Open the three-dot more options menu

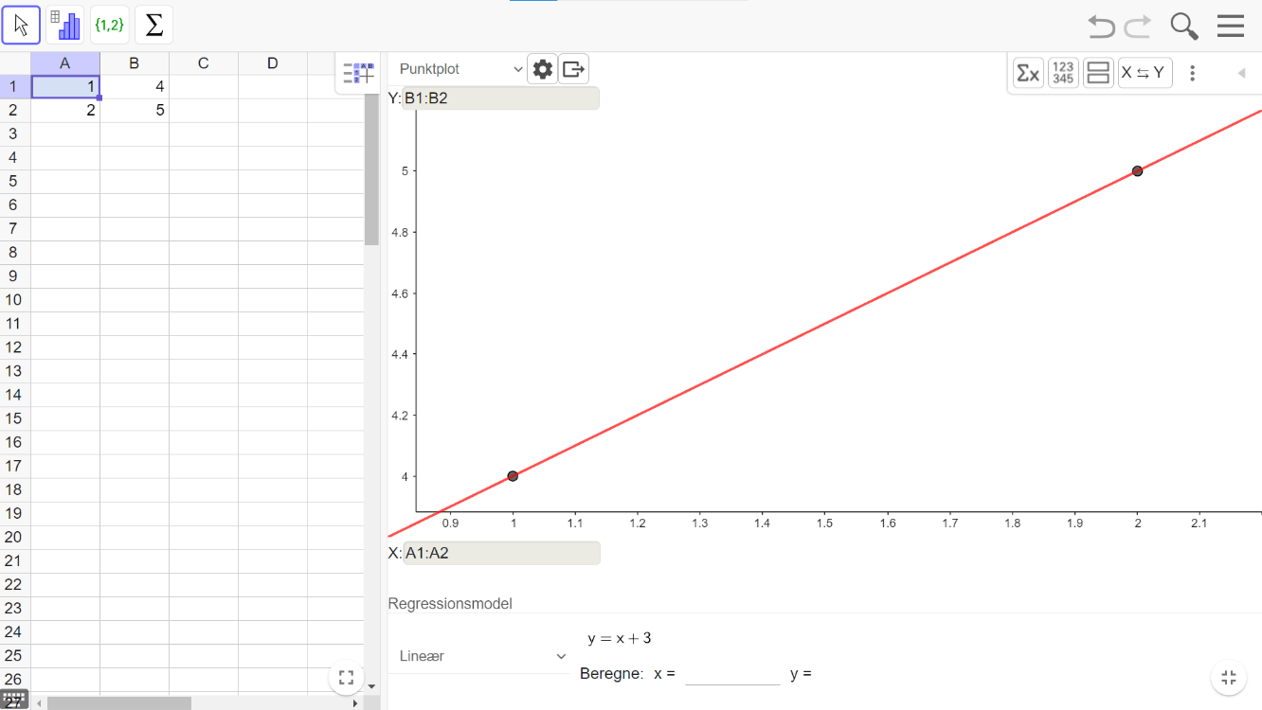point(1193,73)
